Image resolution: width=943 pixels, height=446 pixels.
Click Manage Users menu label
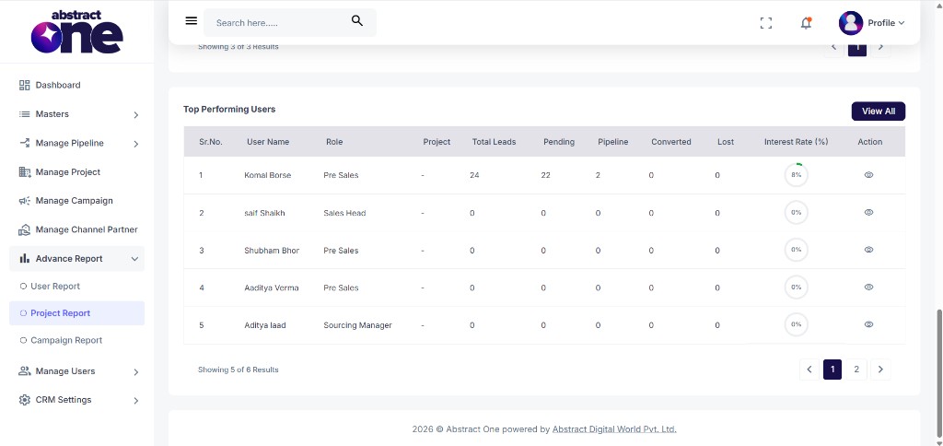(x=65, y=371)
